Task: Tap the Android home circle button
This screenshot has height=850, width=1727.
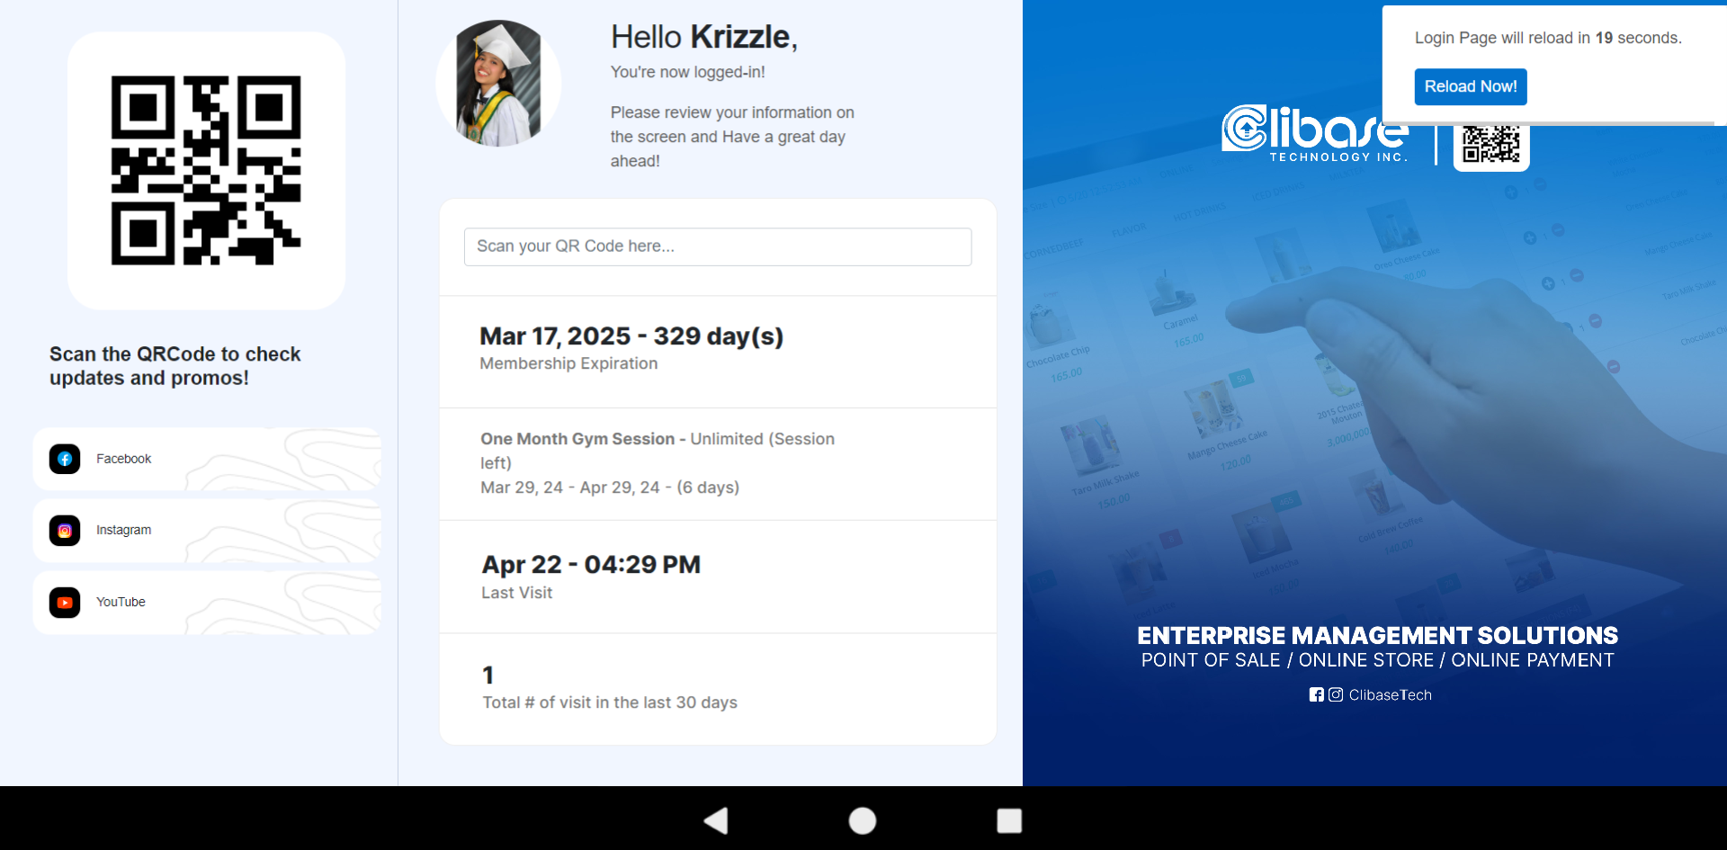Action: pyautogui.click(x=863, y=820)
